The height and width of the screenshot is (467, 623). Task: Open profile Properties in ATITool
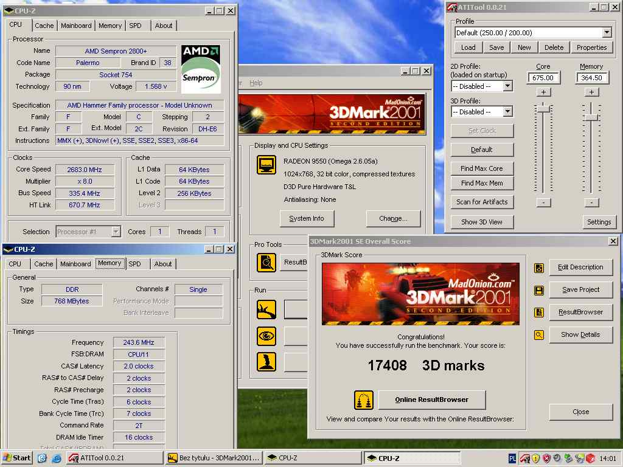pyautogui.click(x=591, y=47)
